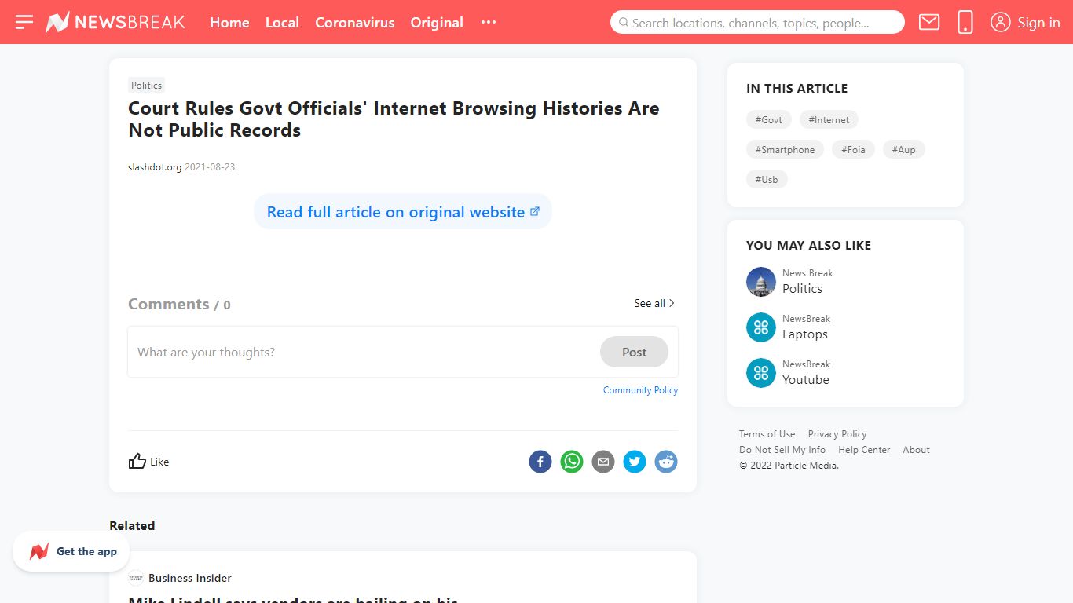Open the Do Not Sell My Info link
The height and width of the screenshot is (603, 1073).
coord(782,449)
